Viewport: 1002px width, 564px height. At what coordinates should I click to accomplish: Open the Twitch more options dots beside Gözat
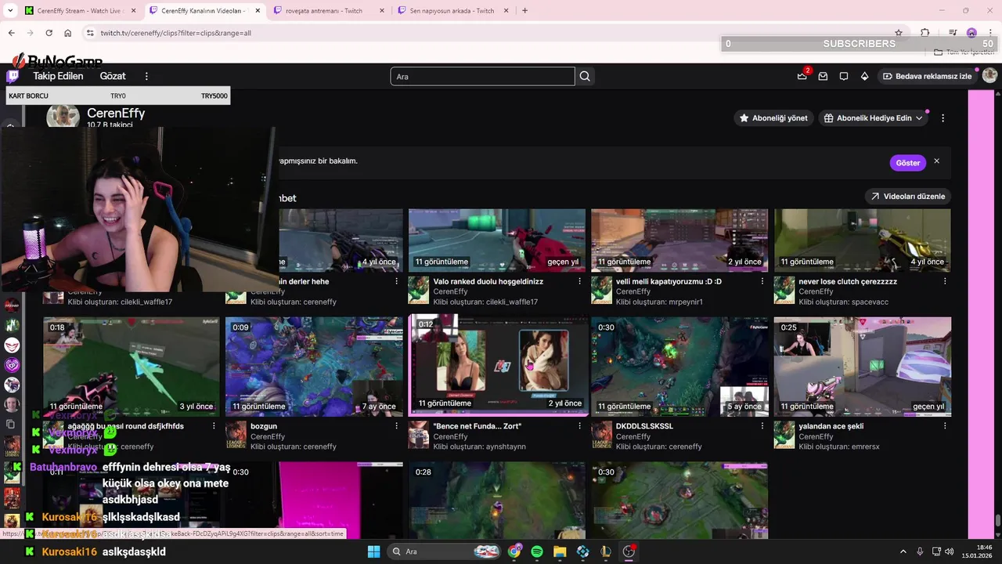(x=146, y=76)
